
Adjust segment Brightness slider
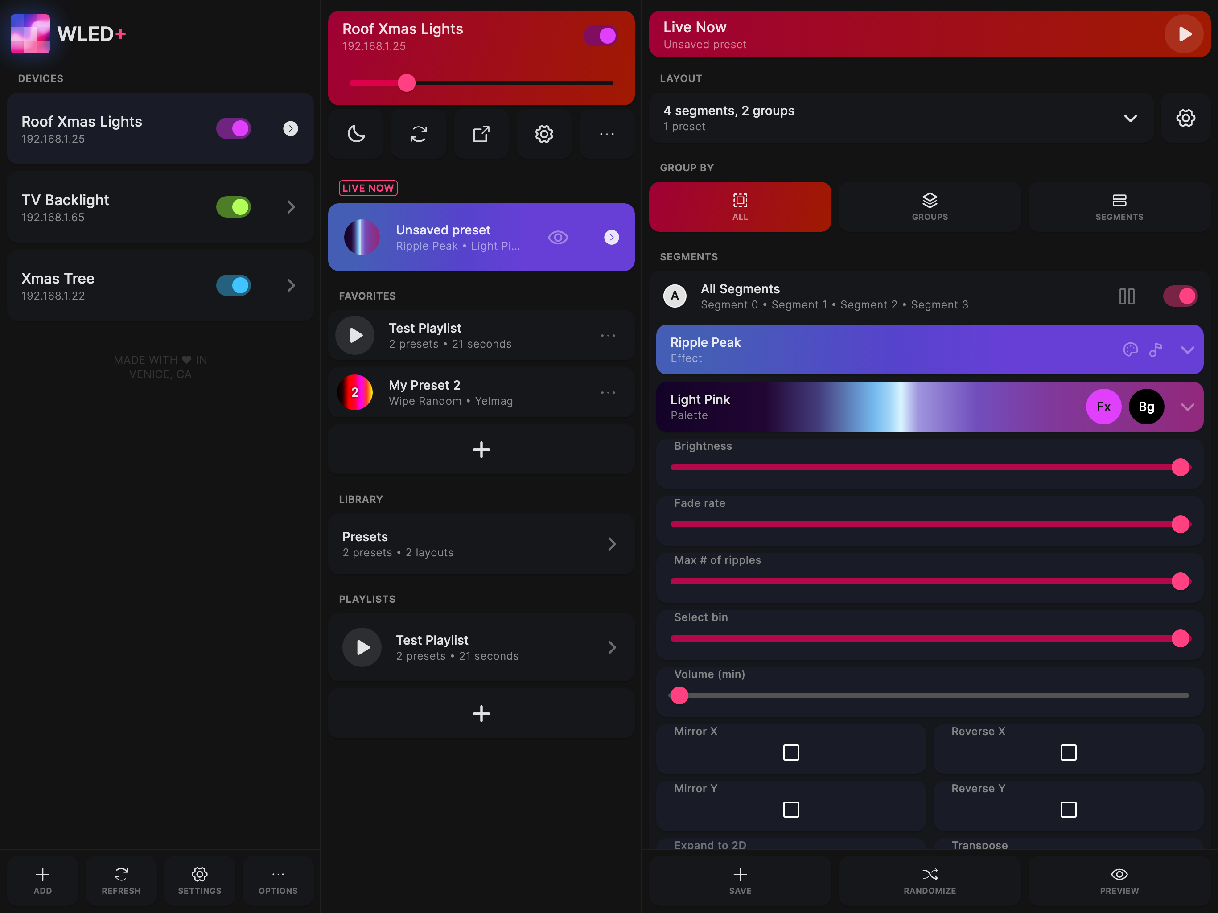[930, 468]
